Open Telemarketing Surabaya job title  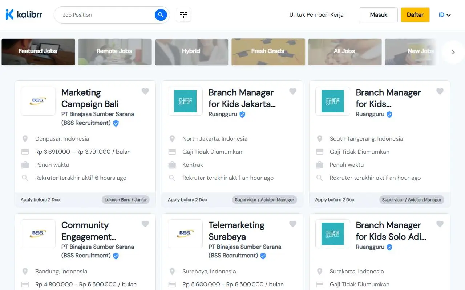pyautogui.click(x=236, y=231)
